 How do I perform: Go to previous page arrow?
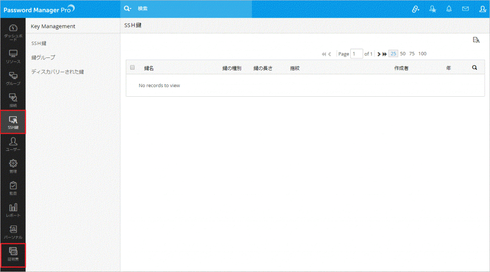coord(329,54)
